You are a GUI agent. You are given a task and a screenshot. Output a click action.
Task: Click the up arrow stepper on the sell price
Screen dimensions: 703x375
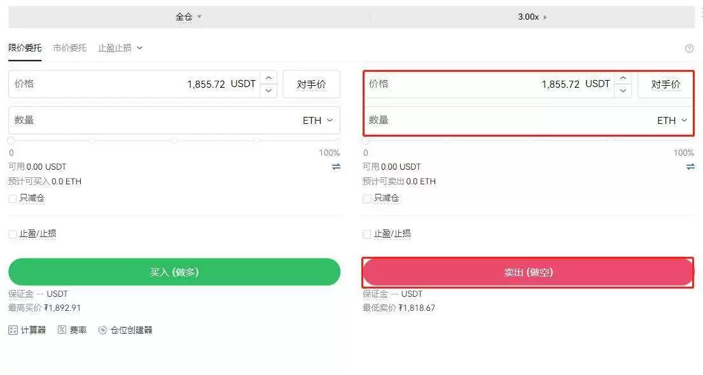point(623,78)
